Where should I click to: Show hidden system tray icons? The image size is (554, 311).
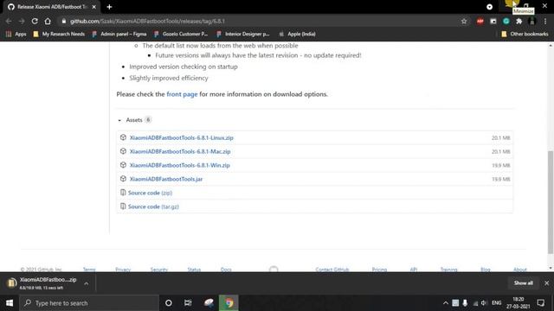point(446,303)
